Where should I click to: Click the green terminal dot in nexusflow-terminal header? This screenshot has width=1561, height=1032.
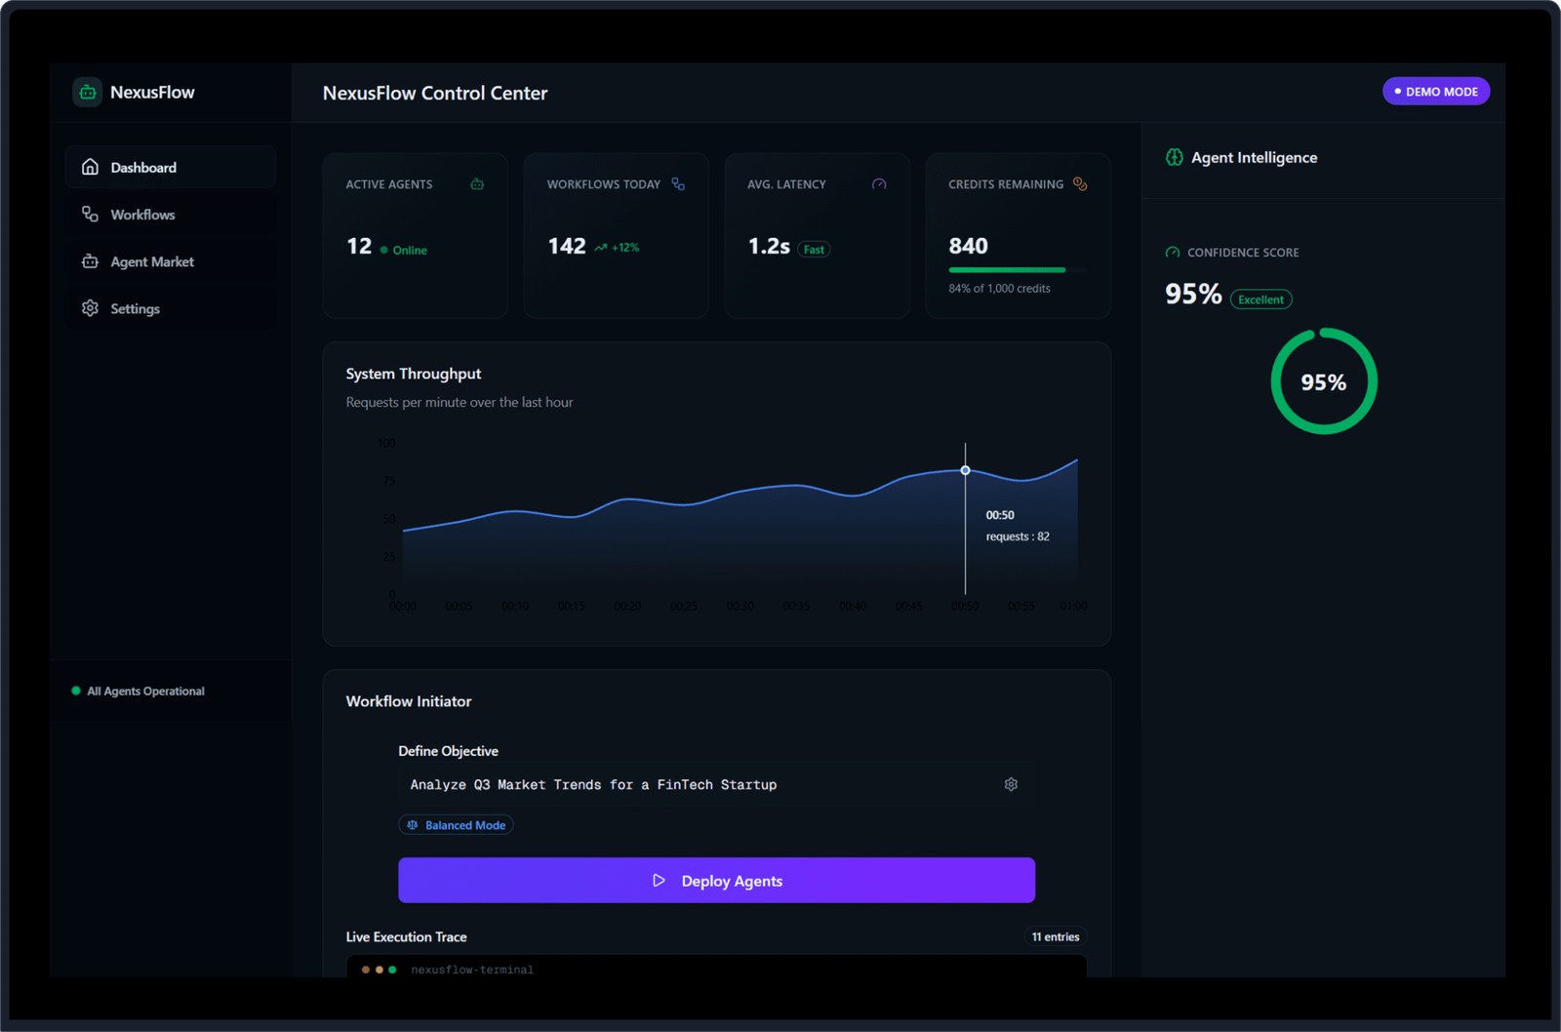coord(391,970)
